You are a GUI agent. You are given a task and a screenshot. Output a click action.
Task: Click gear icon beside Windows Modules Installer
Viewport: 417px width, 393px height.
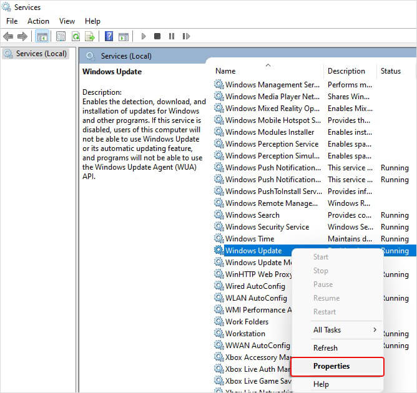tap(219, 132)
